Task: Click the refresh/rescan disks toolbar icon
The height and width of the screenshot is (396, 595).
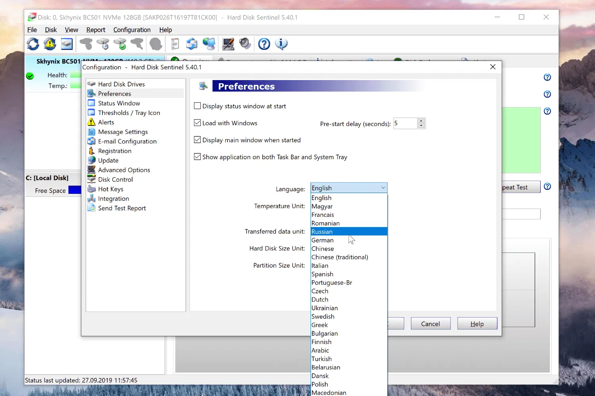Action: 33,44
